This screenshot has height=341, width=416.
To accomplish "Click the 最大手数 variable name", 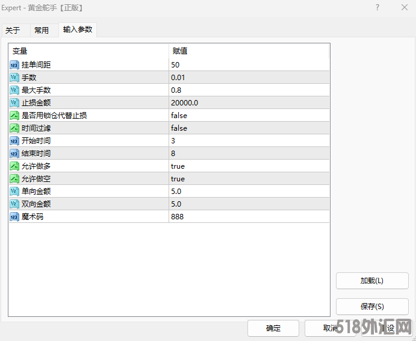I will (x=36, y=90).
